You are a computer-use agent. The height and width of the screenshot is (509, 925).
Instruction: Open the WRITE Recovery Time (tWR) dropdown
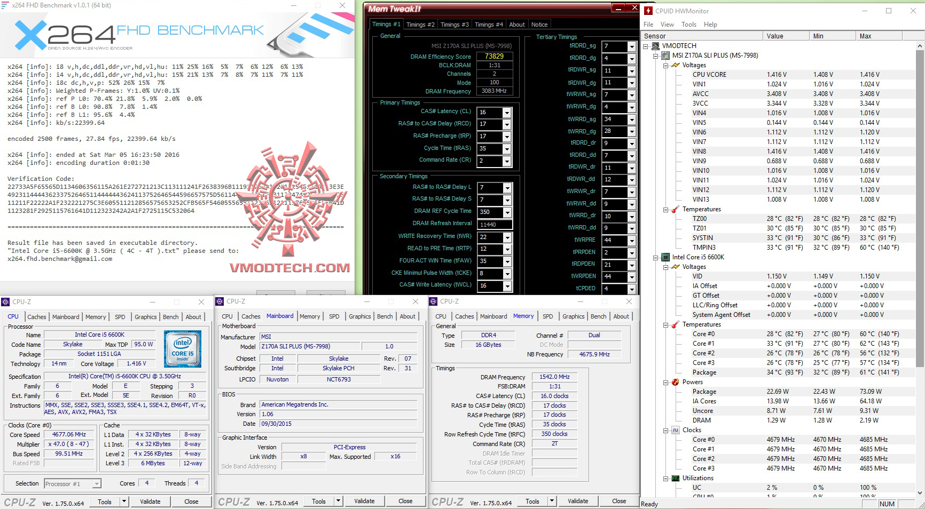pos(507,237)
